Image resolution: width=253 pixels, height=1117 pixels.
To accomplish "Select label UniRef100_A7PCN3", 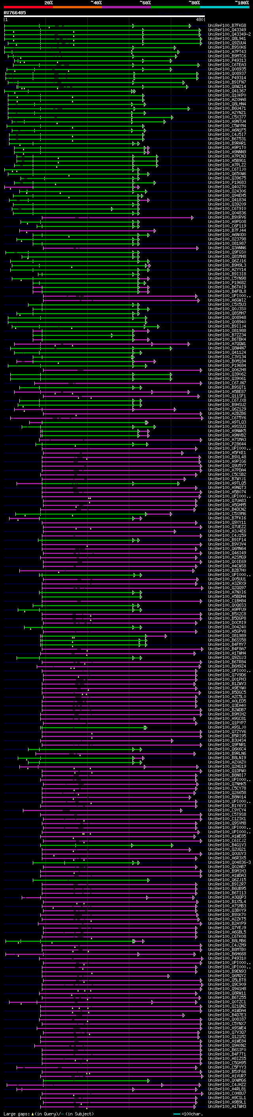I will click(x=227, y=156).
